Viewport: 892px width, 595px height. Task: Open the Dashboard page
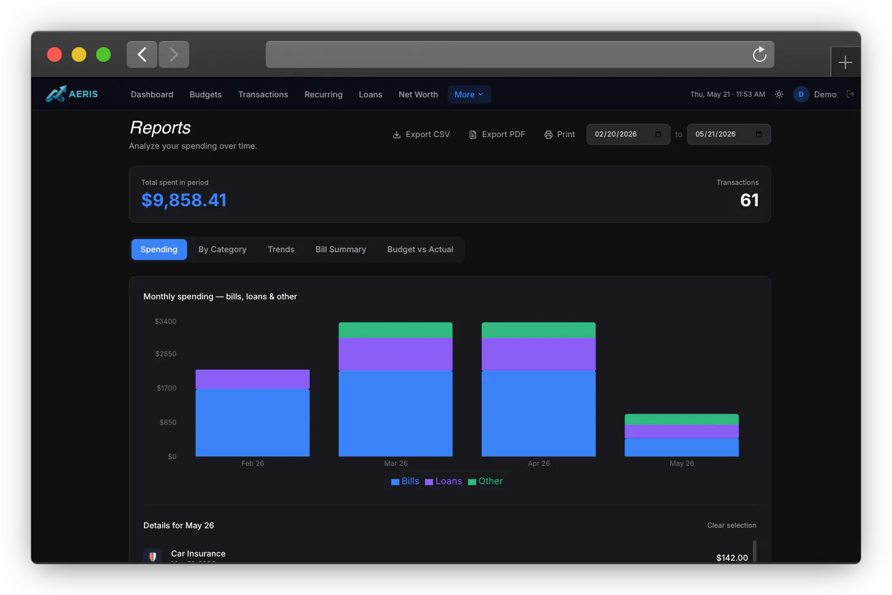[x=152, y=94]
